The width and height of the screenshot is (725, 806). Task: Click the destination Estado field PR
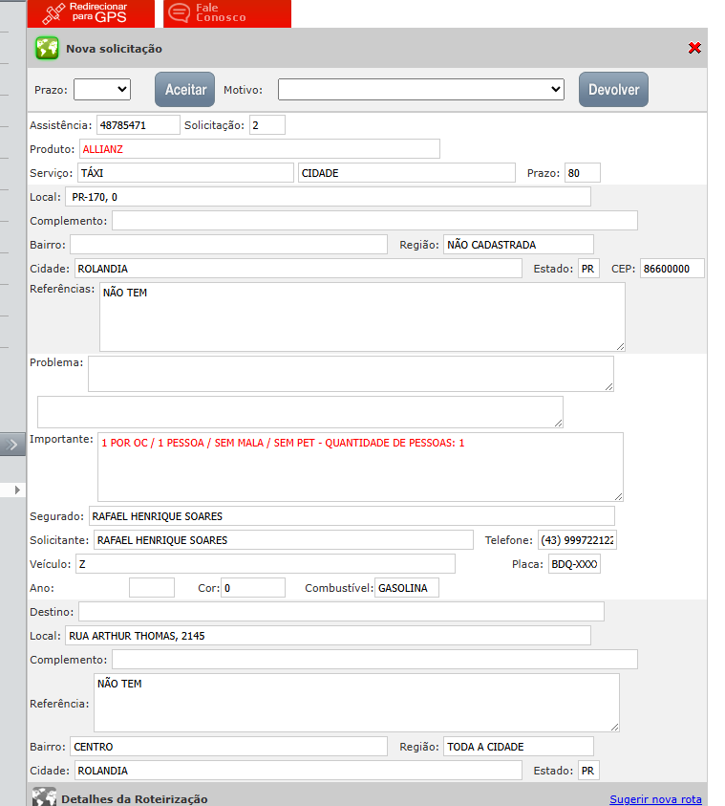tap(588, 771)
